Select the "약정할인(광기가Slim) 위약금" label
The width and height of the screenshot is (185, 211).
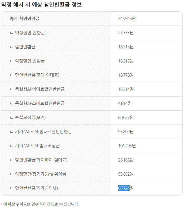pos(41,174)
